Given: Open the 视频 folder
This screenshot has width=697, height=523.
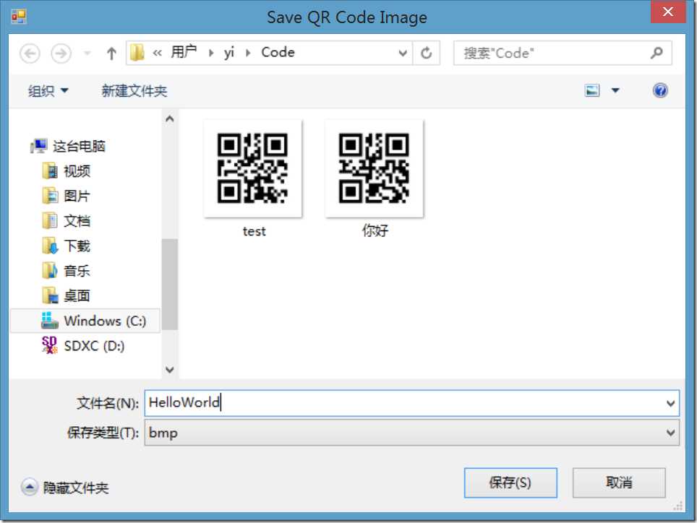Looking at the screenshot, I should point(77,171).
